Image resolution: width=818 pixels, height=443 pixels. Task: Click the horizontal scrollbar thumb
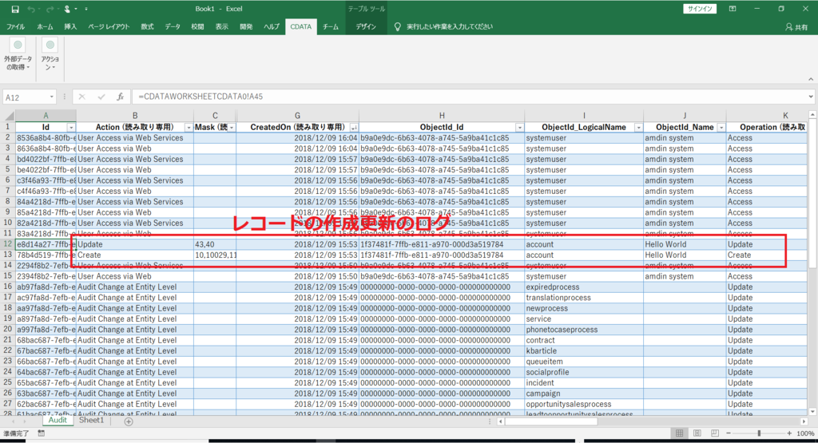[551, 421]
